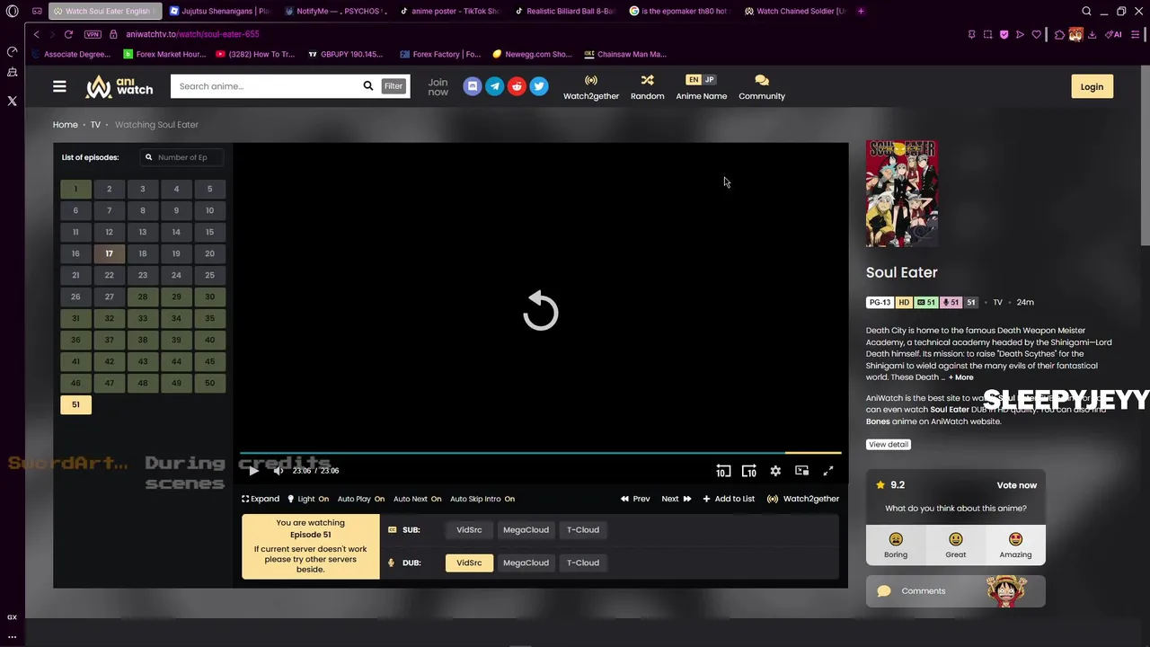Image resolution: width=1150 pixels, height=647 pixels.
Task: Click the Opera logo menu icon
Action: click(x=12, y=12)
